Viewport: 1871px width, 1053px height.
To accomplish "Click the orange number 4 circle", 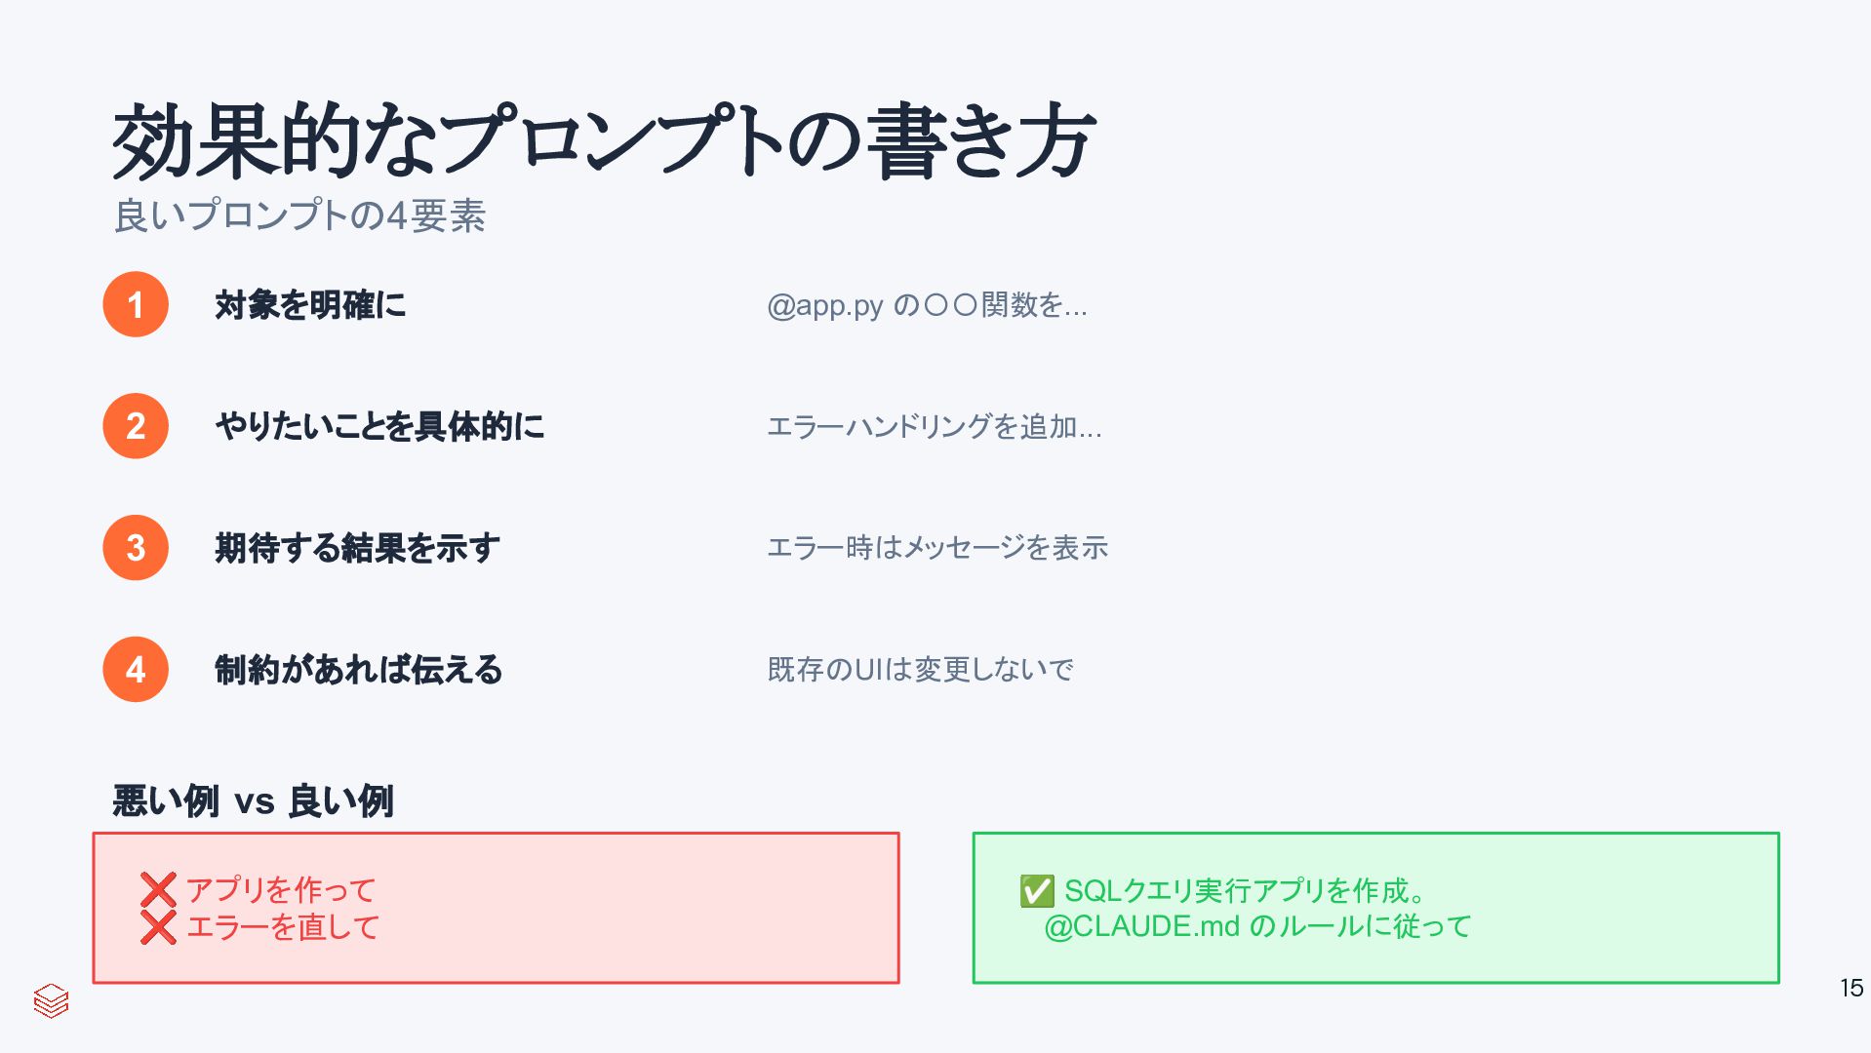I will [136, 670].
